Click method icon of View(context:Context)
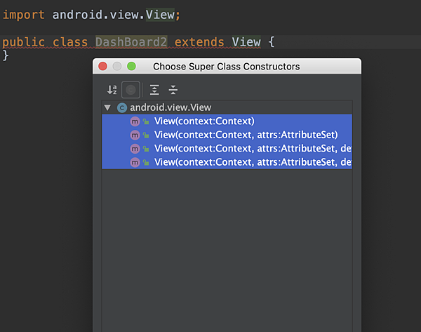The image size is (421, 332). pos(135,121)
